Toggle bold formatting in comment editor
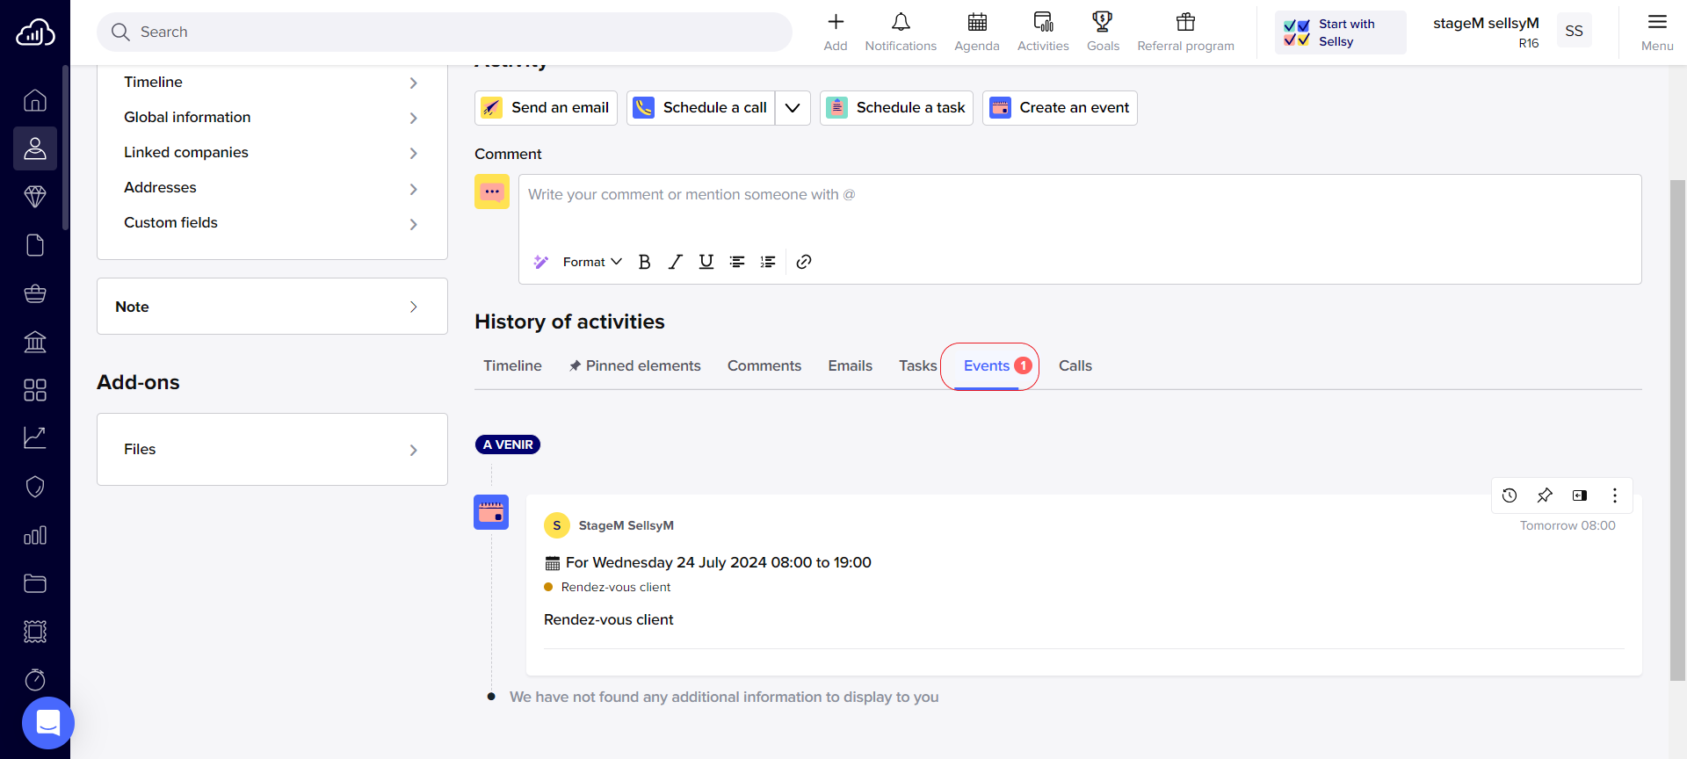1687x759 pixels. click(x=644, y=262)
